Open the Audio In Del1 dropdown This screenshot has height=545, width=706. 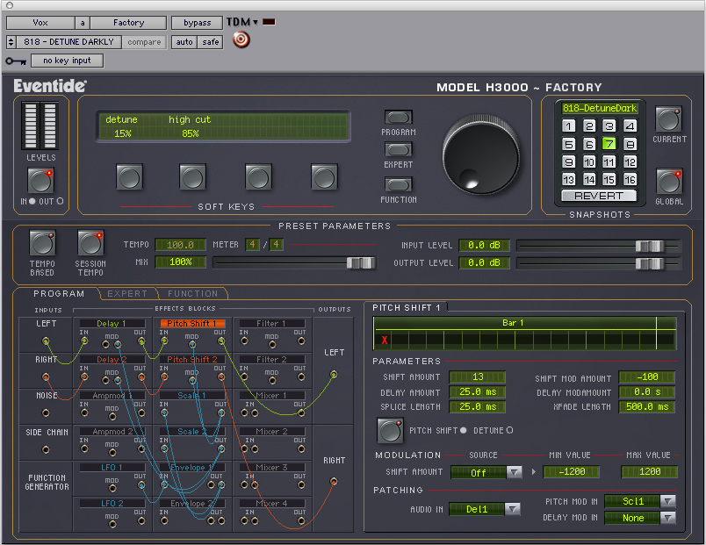[485, 509]
